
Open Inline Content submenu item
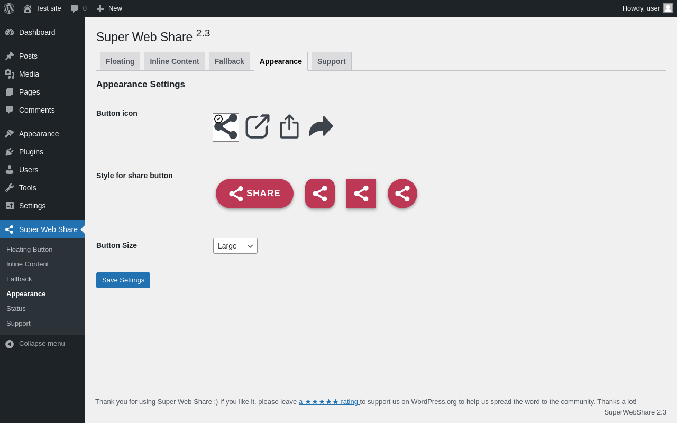(x=42, y=264)
